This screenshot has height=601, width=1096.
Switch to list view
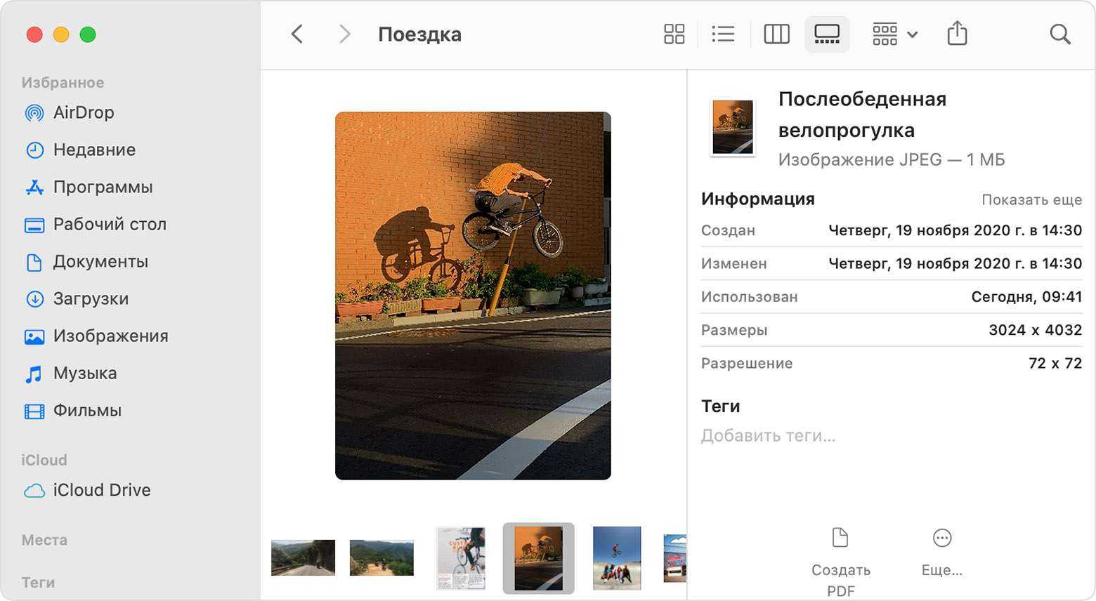coord(723,34)
